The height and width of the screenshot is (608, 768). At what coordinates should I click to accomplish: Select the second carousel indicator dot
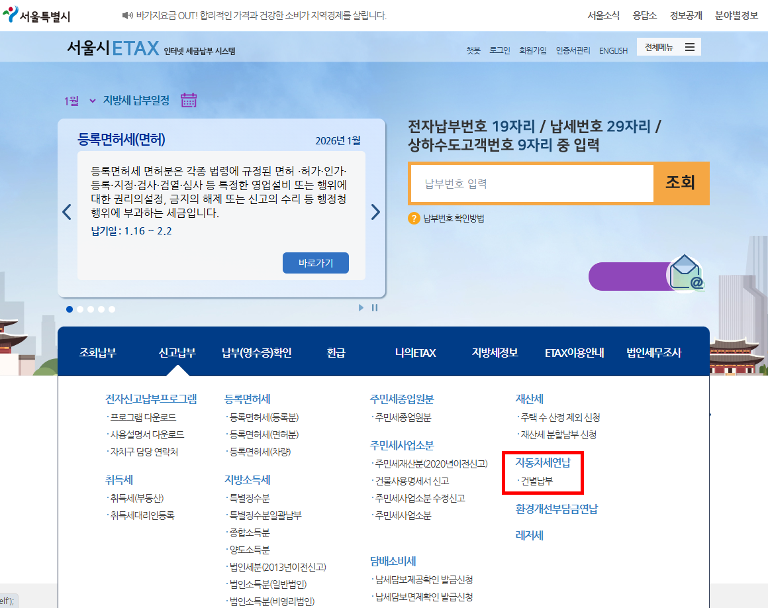pos(80,309)
